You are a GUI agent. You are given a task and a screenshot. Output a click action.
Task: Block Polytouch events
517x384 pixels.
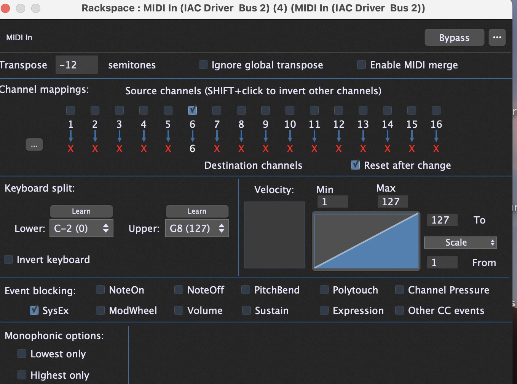(324, 290)
